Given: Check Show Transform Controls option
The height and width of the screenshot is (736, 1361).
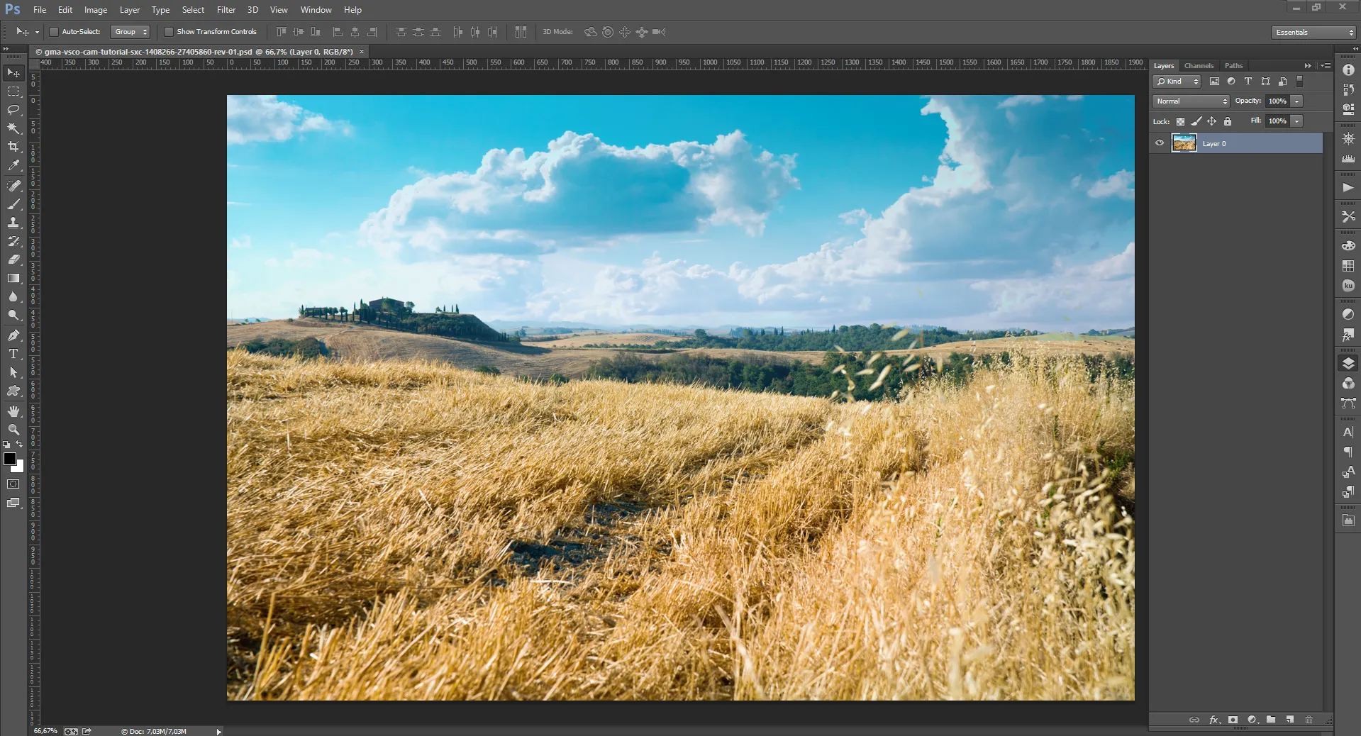Looking at the screenshot, I should 169,32.
